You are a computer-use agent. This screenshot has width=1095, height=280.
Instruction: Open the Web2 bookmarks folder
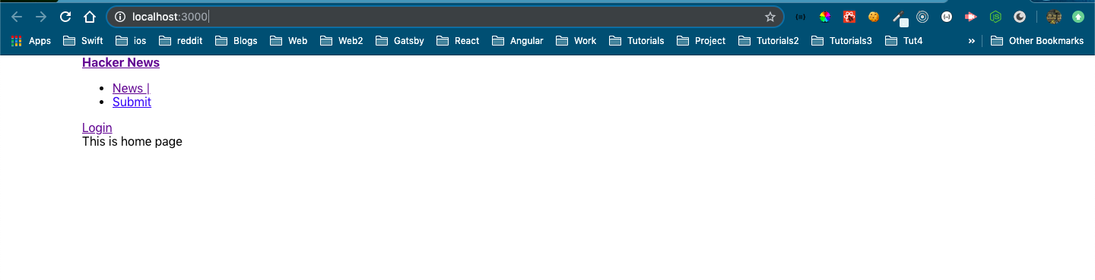(x=341, y=41)
